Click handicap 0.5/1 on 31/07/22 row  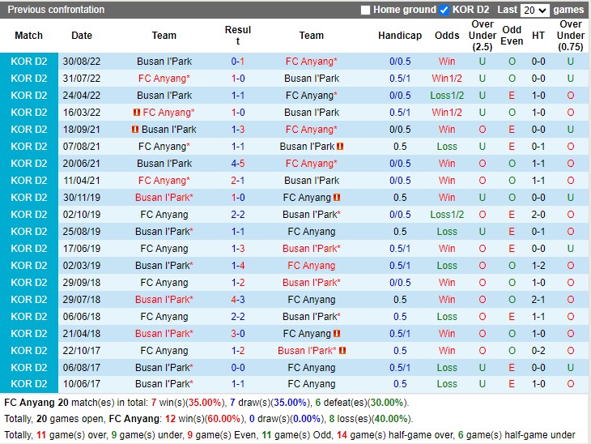[x=400, y=79]
